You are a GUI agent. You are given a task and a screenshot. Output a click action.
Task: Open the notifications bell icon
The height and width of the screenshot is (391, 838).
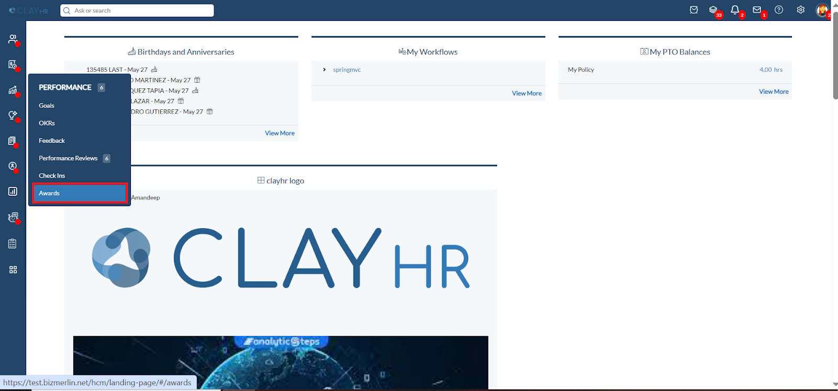coord(735,10)
